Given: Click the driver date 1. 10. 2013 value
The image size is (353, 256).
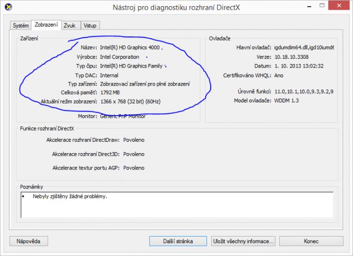Looking at the screenshot, I should 299,66.
